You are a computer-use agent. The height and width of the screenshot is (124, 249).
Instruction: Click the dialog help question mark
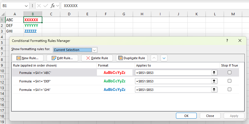227,41
